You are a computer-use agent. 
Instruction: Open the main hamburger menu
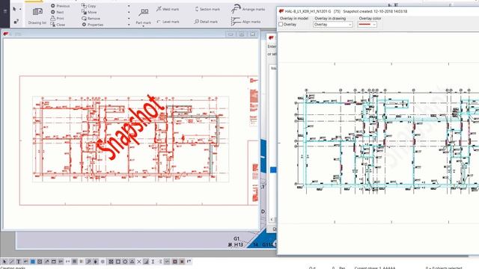(4, 11)
